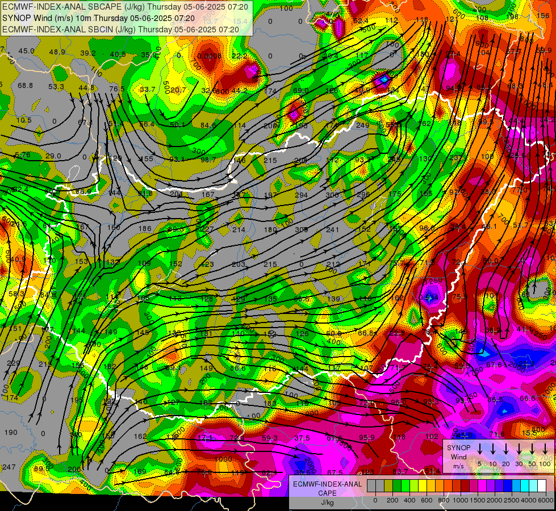This screenshot has height=511, width=556.
Task: Pick the purple CAPE legend swatch
Action: (490, 485)
